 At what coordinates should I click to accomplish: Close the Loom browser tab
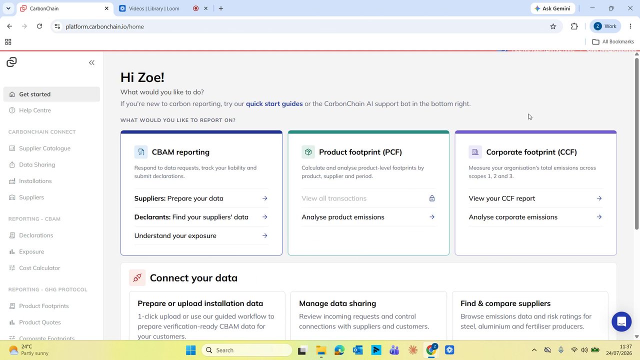pos(205,8)
